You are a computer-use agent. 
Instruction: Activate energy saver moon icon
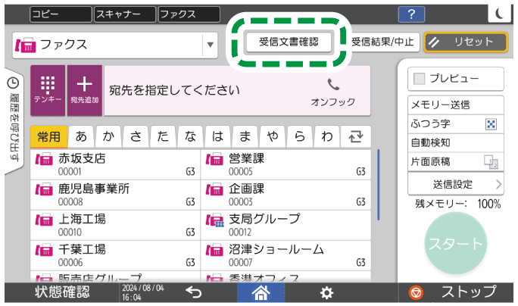(500, 13)
